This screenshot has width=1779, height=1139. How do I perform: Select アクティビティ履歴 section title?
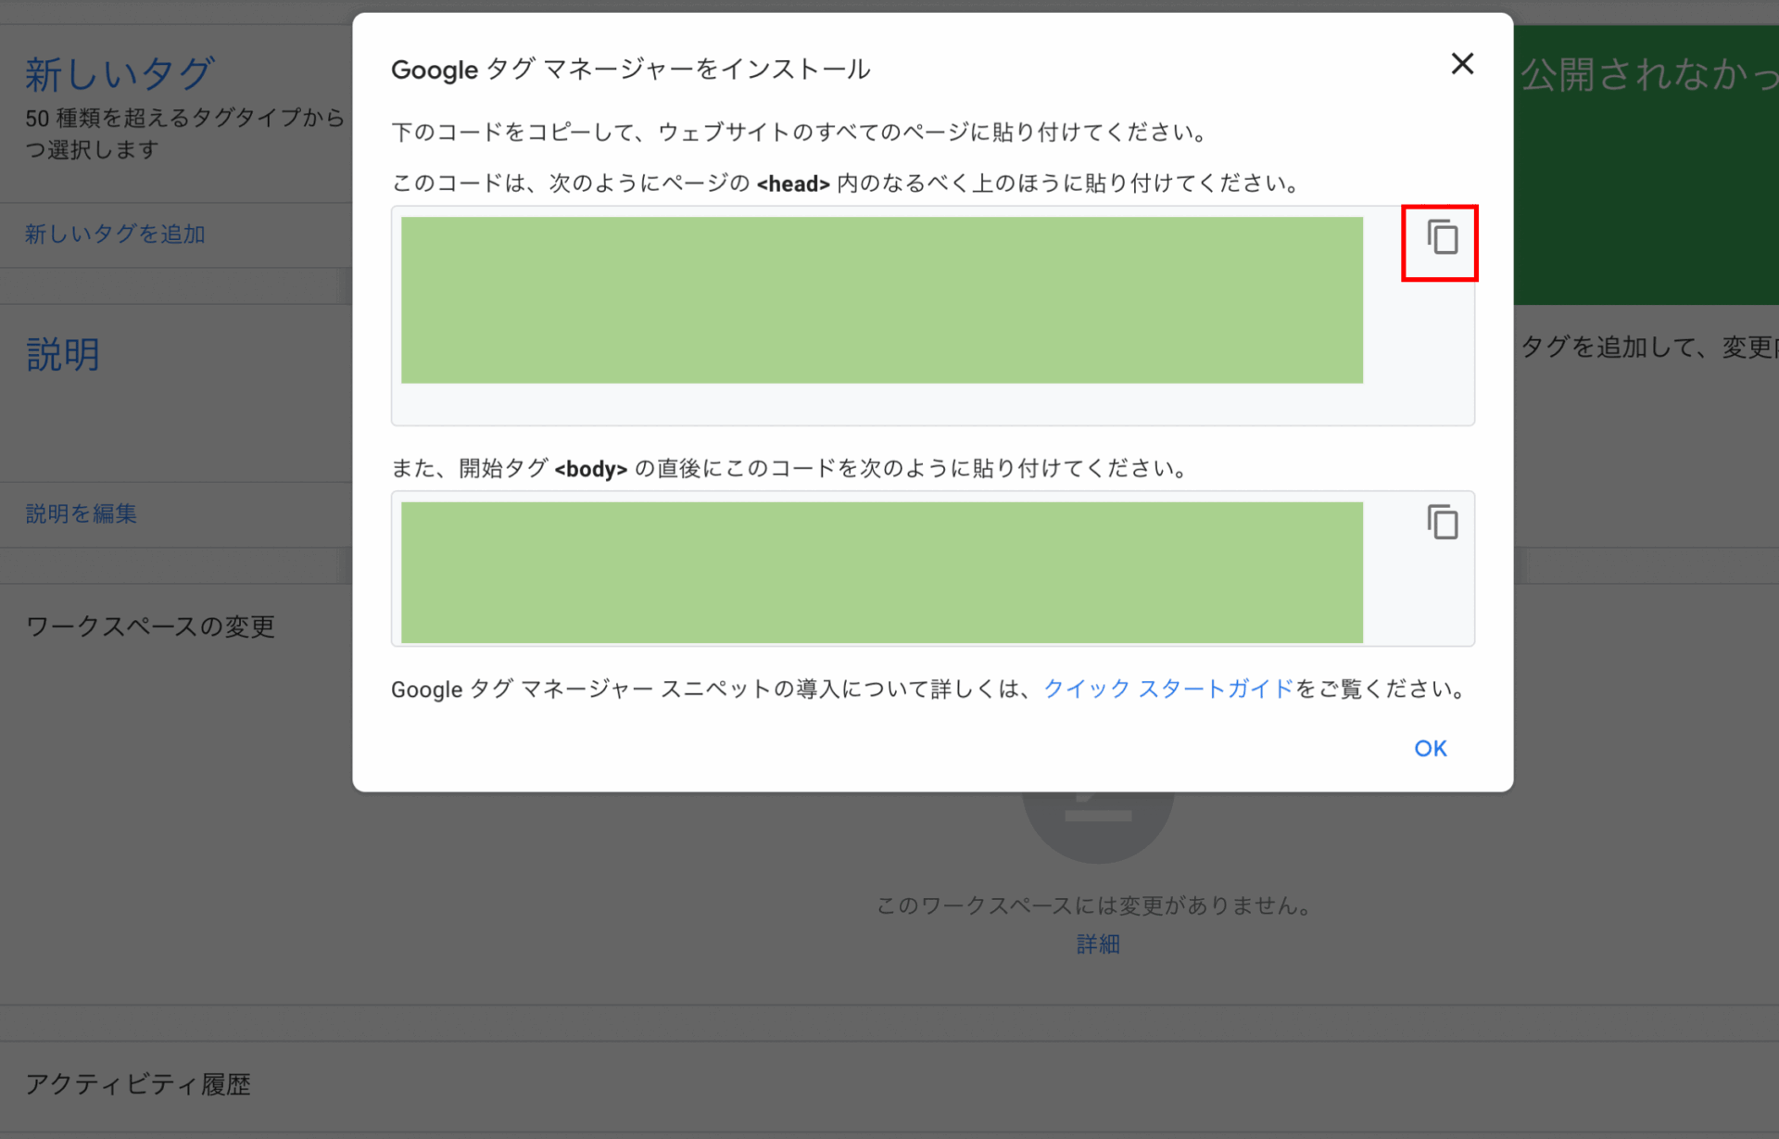[138, 1084]
